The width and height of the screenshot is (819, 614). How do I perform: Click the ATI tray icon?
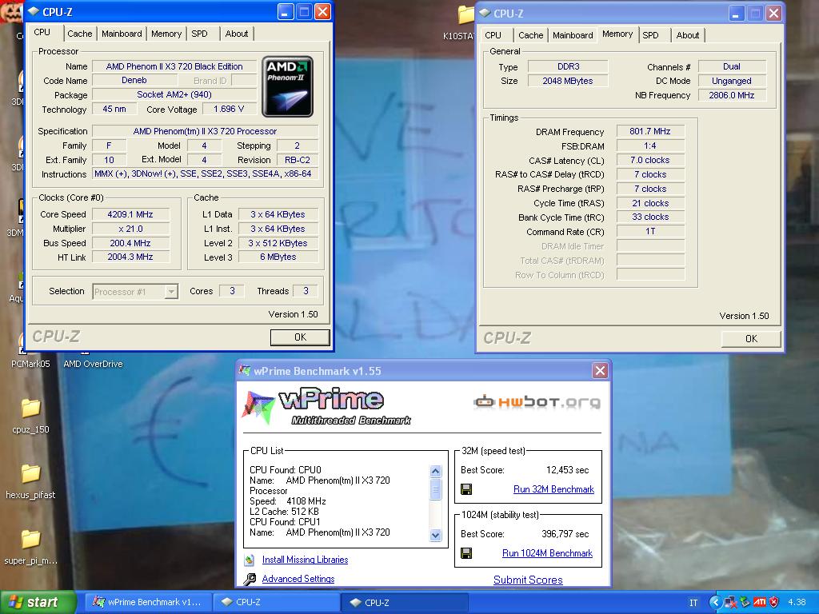click(x=760, y=603)
